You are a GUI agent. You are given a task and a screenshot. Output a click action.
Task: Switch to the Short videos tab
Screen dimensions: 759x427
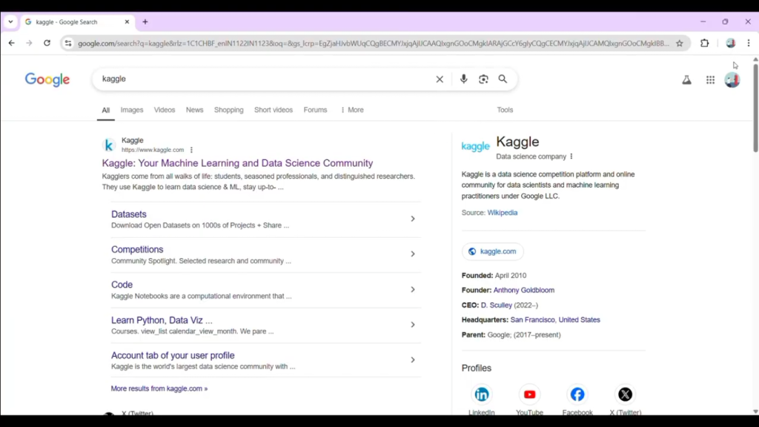(274, 110)
